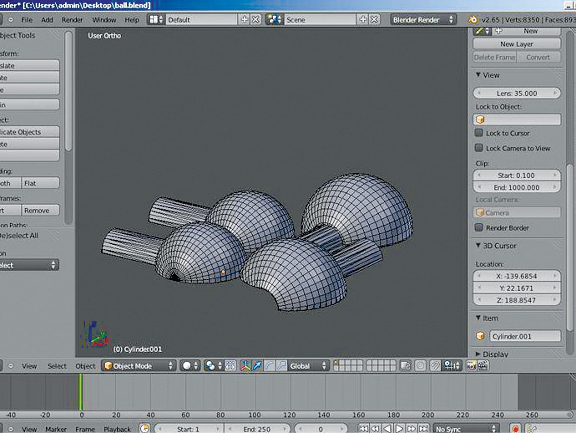576x433 pixels.
Task: Enable Lock to Cursor checkbox
Action: pos(479,133)
